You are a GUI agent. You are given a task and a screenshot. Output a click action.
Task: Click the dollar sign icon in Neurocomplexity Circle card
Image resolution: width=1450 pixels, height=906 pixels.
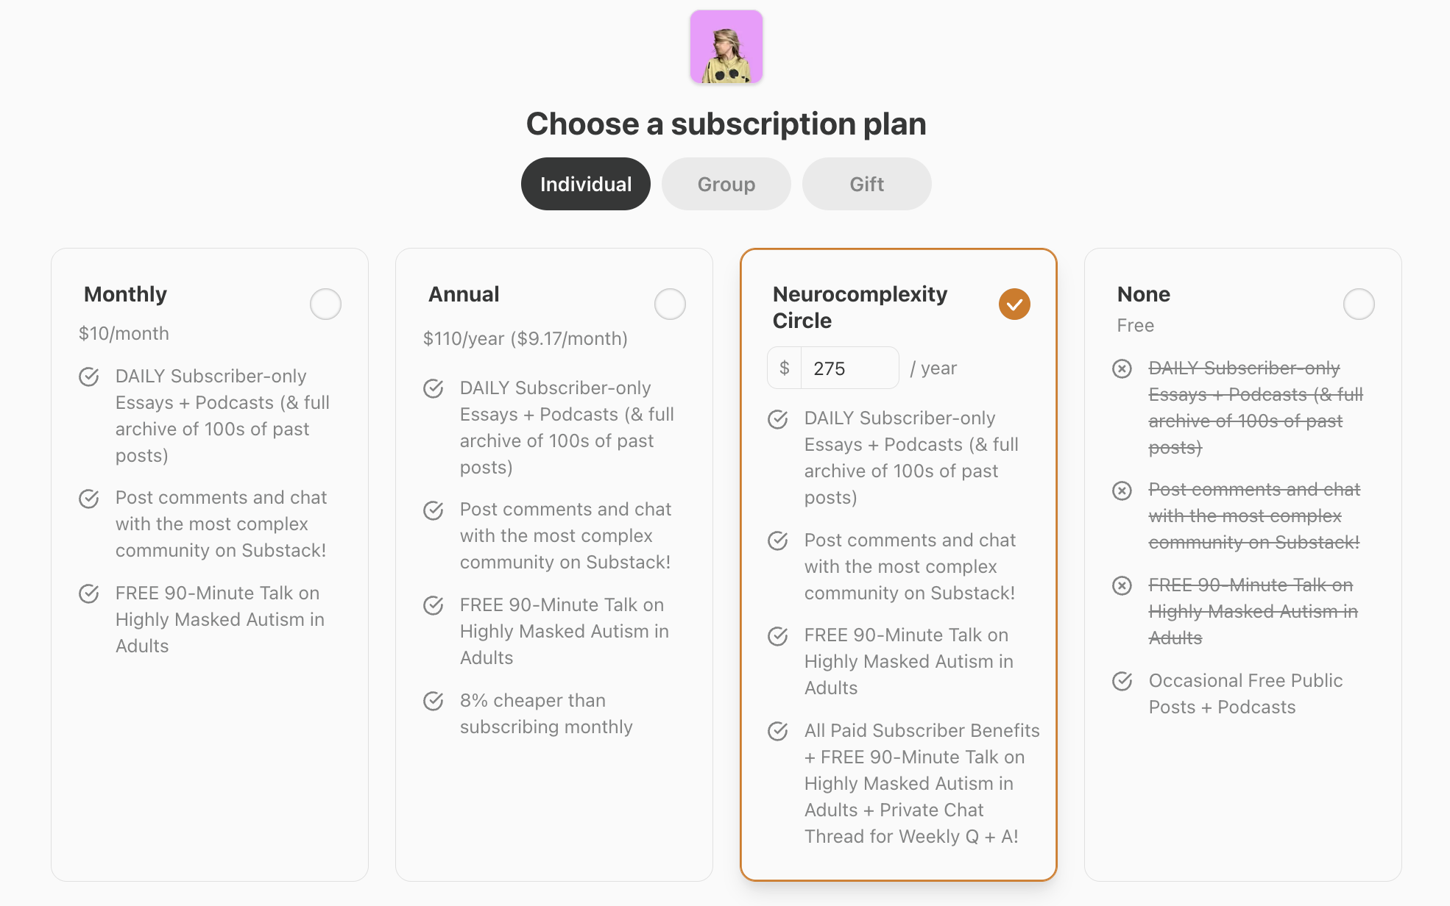coord(784,368)
